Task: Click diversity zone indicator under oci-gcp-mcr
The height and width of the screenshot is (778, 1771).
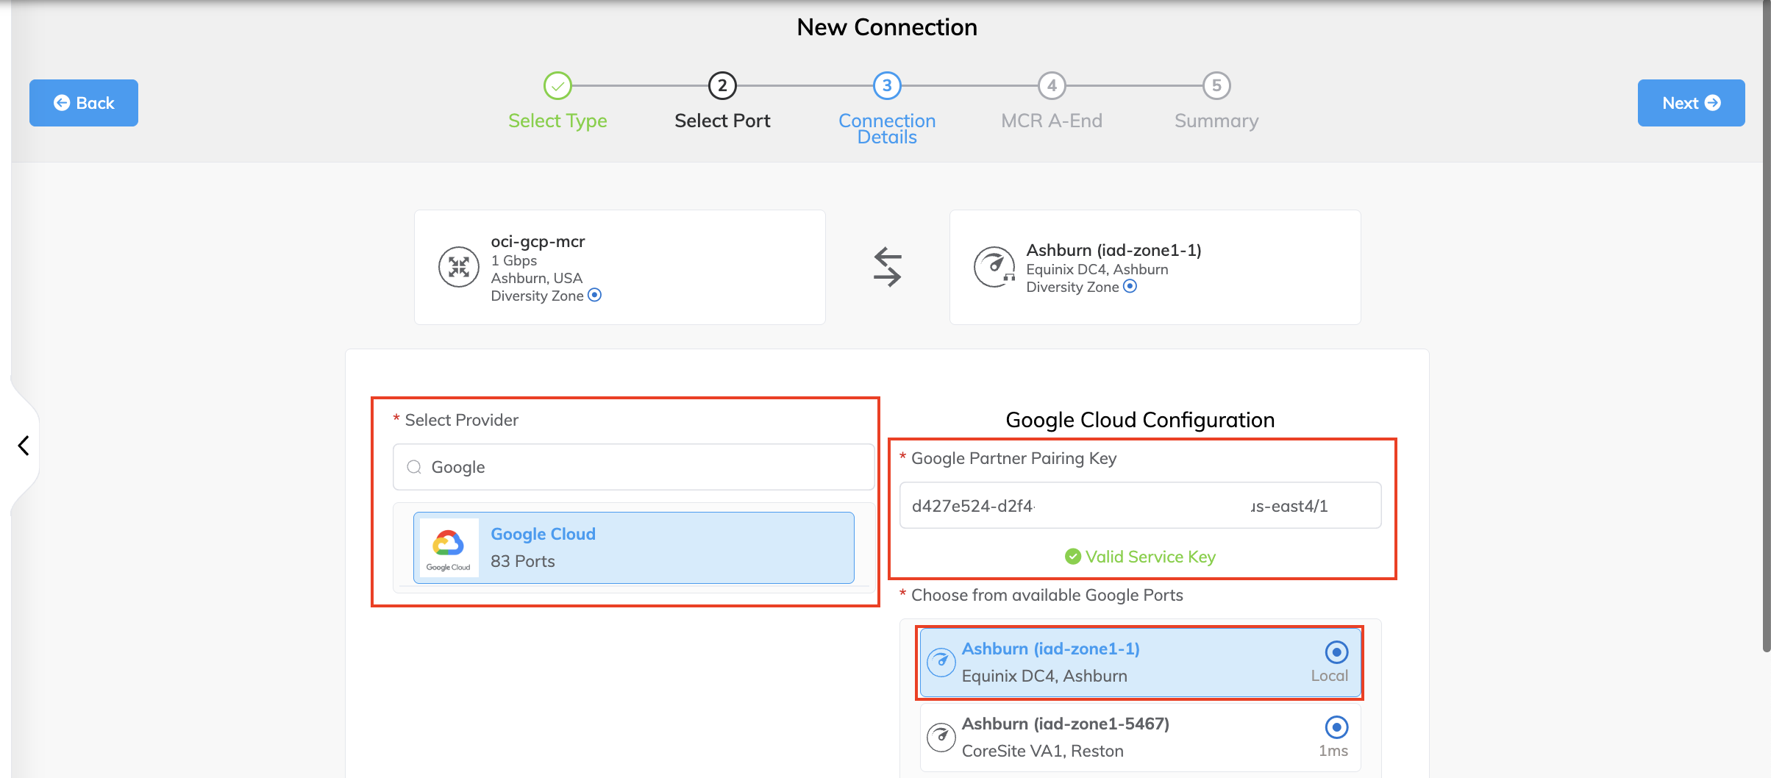Action: [x=595, y=296]
